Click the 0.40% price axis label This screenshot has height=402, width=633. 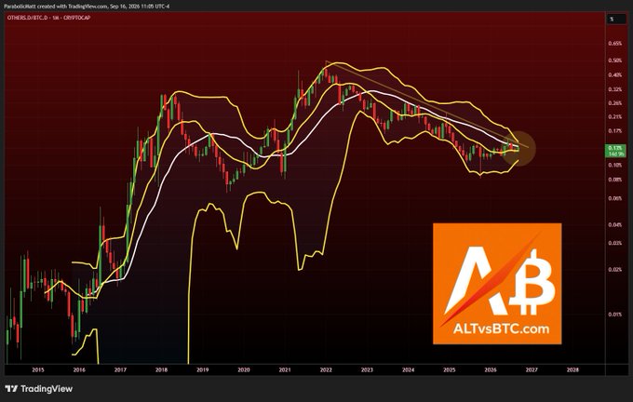click(x=615, y=75)
